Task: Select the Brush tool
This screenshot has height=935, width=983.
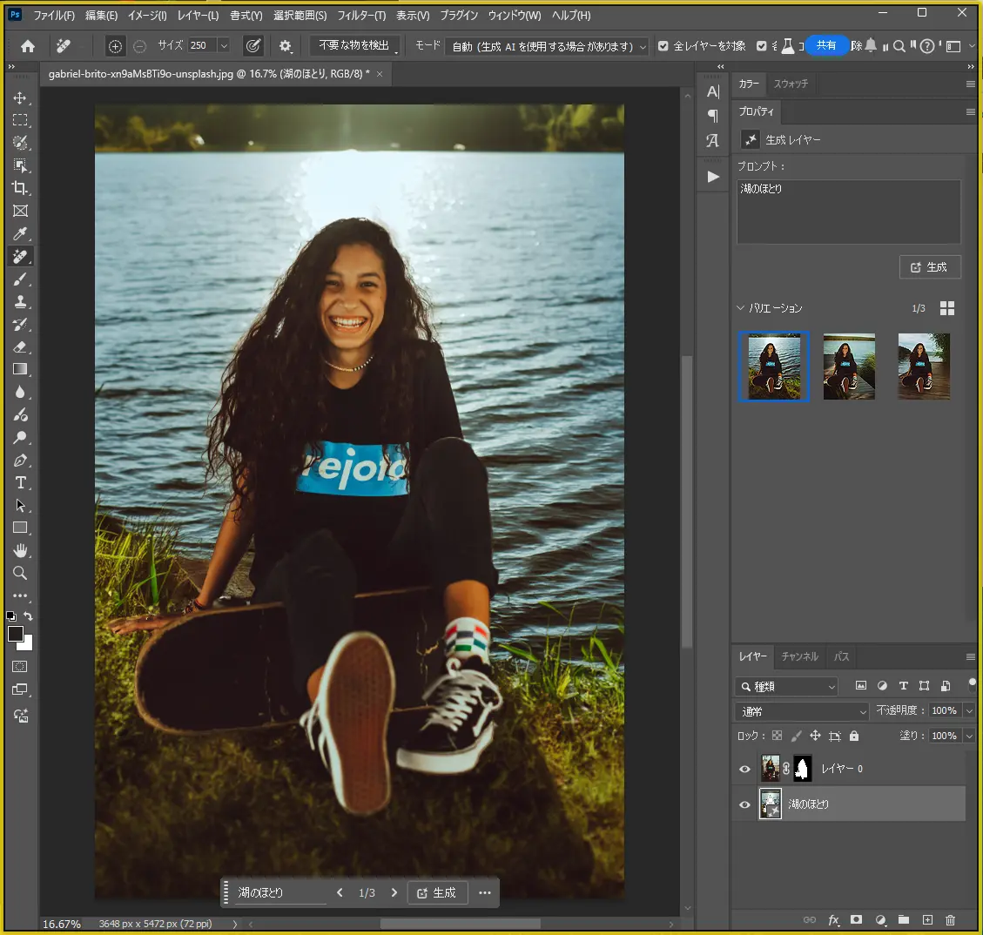Action: [x=20, y=279]
